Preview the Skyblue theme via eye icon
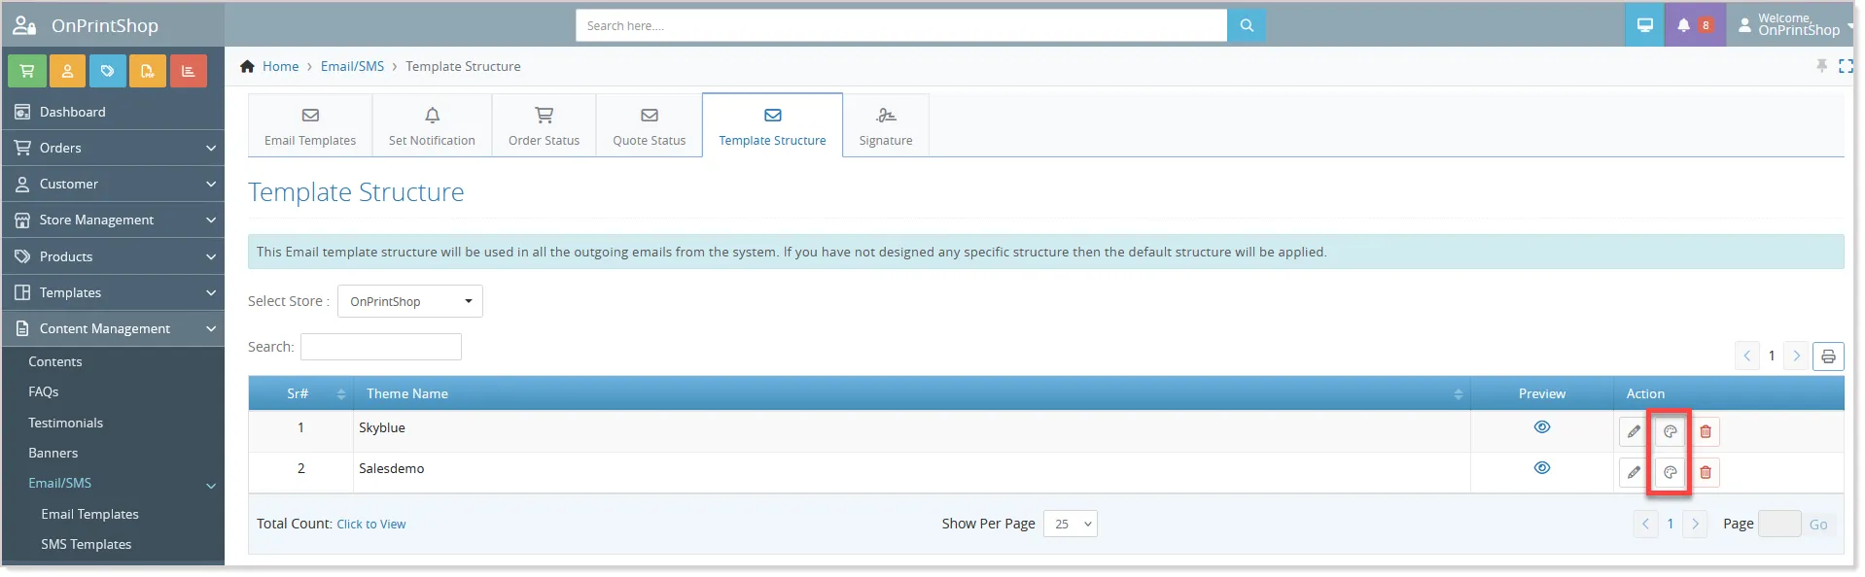The image size is (1865, 577). coord(1542,427)
